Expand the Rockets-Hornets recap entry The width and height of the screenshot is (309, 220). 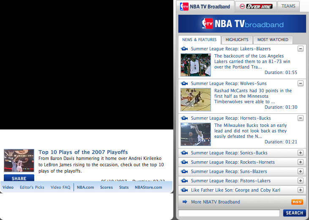tap(300, 162)
